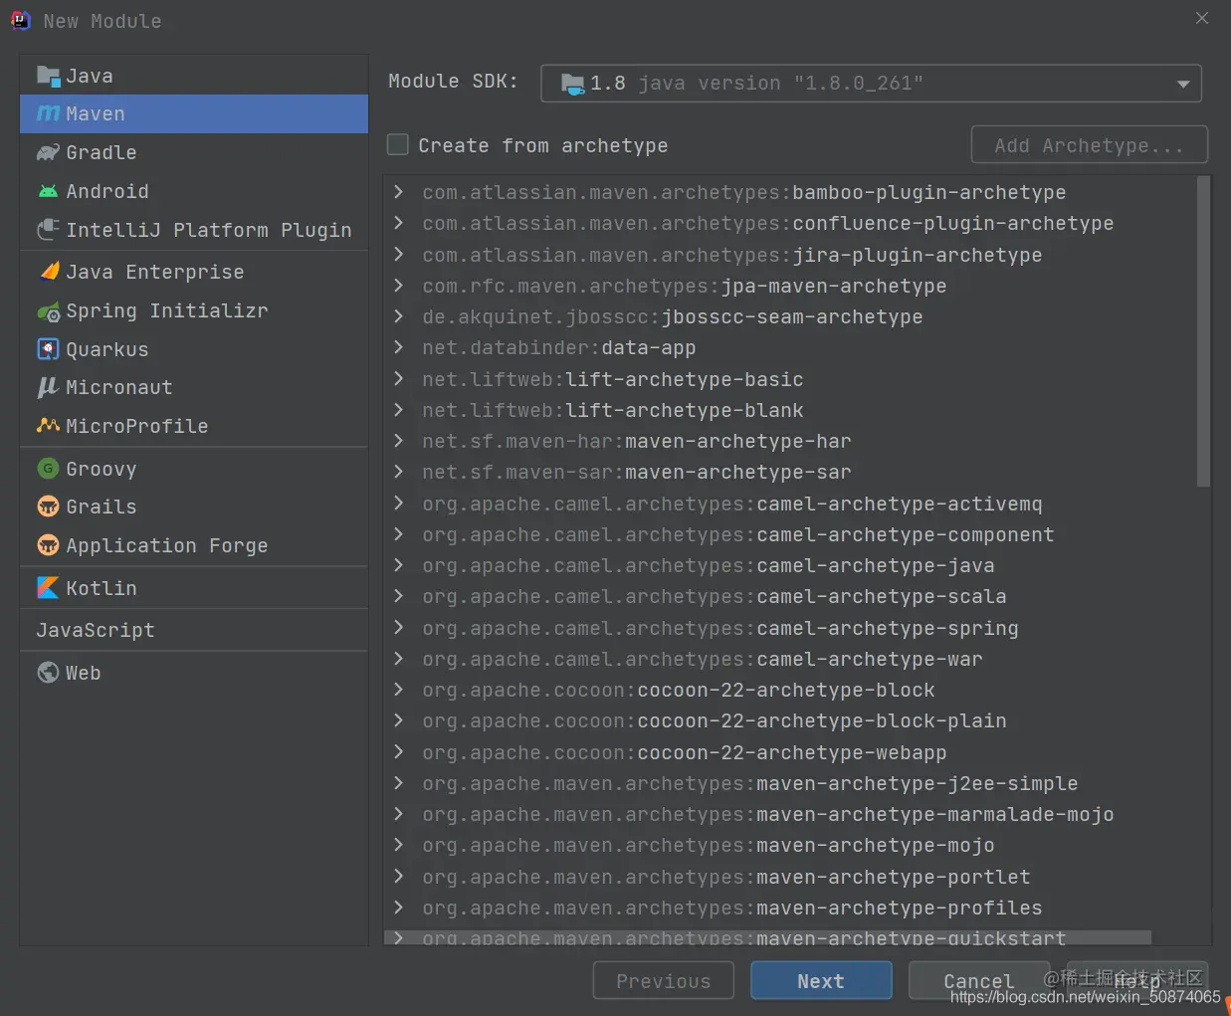The height and width of the screenshot is (1016, 1231).
Task: Click the Next button
Action: coord(821,981)
